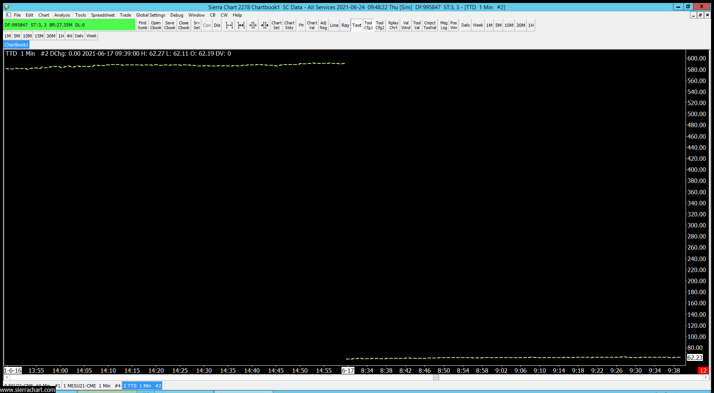714x393 pixels.
Task: Click the red 12 bar-spacing indicator
Action: pyautogui.click(x=703, y=370)
